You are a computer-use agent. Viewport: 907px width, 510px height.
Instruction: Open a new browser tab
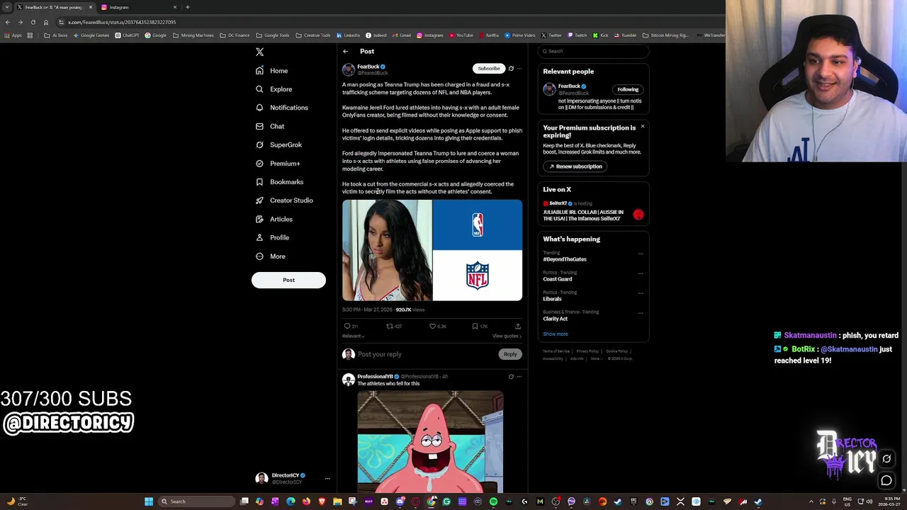coord(188,7)
